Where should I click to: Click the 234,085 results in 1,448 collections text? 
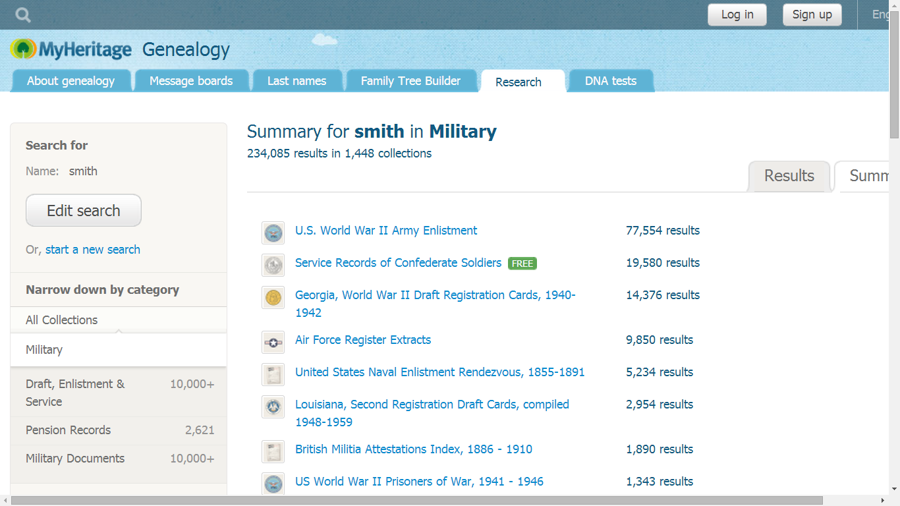pos(339,154)
